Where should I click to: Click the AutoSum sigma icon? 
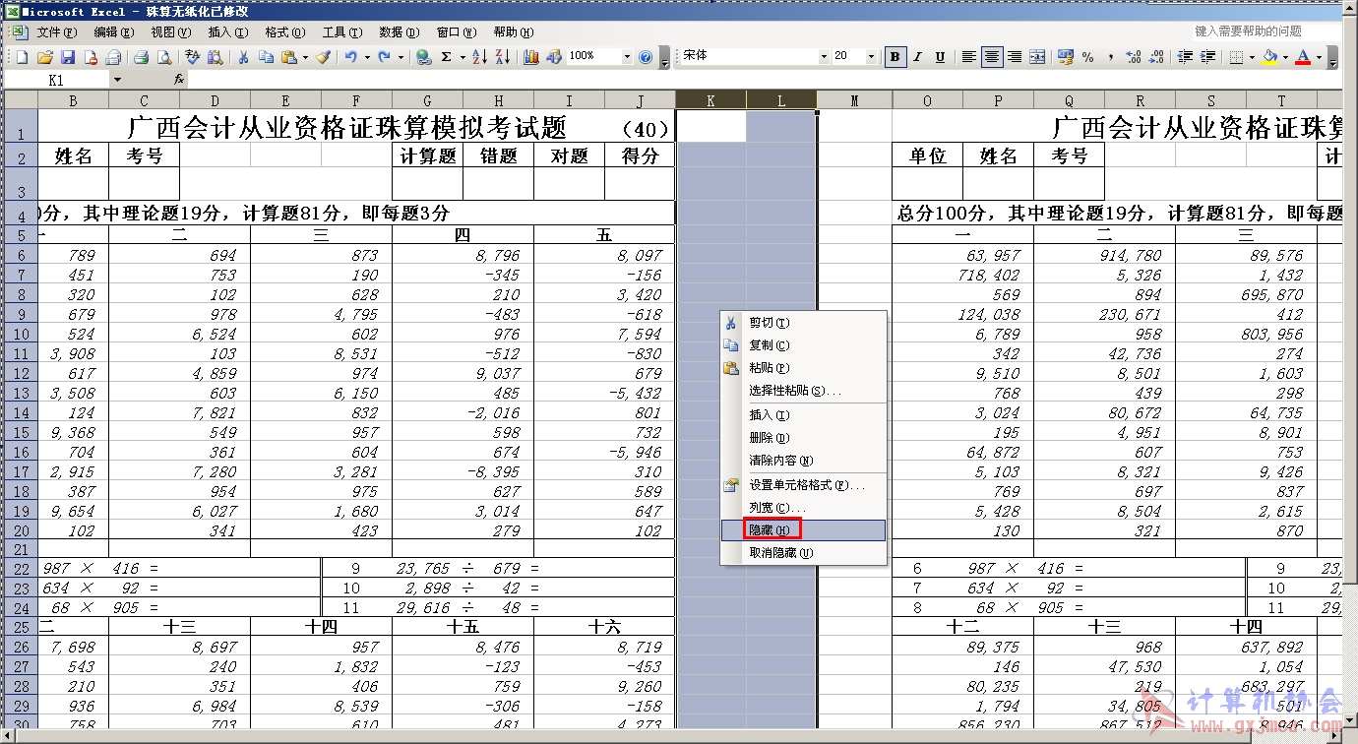446,57
